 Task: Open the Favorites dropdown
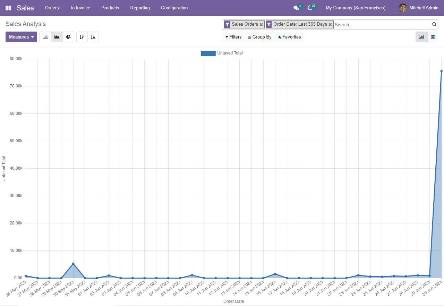289,37
